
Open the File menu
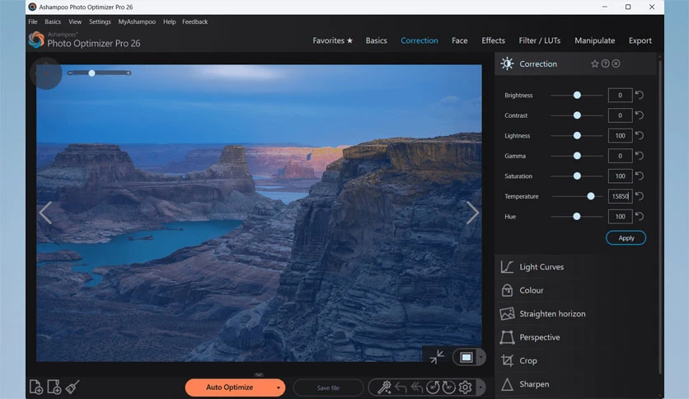coord(33,21)
